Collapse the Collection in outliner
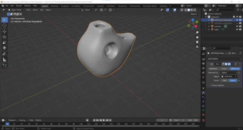Image resolution: width=243 pixels, height=130 pixels. [206, 17]
